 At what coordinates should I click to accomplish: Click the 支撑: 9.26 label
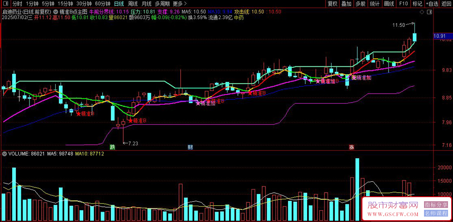[169, 12]
